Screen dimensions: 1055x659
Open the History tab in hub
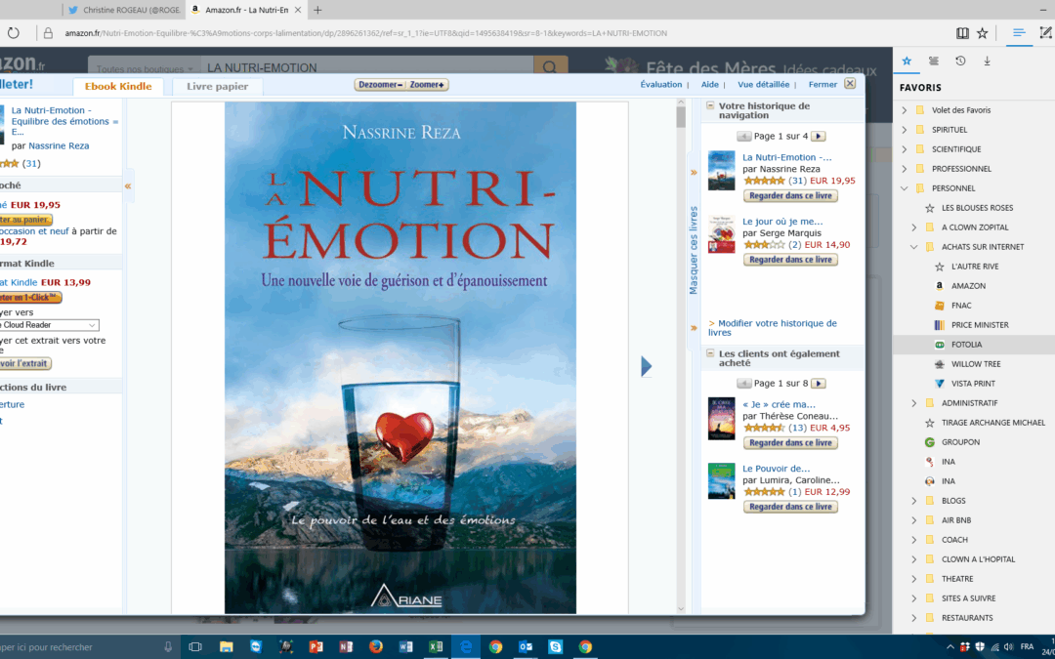click(960, 62)
